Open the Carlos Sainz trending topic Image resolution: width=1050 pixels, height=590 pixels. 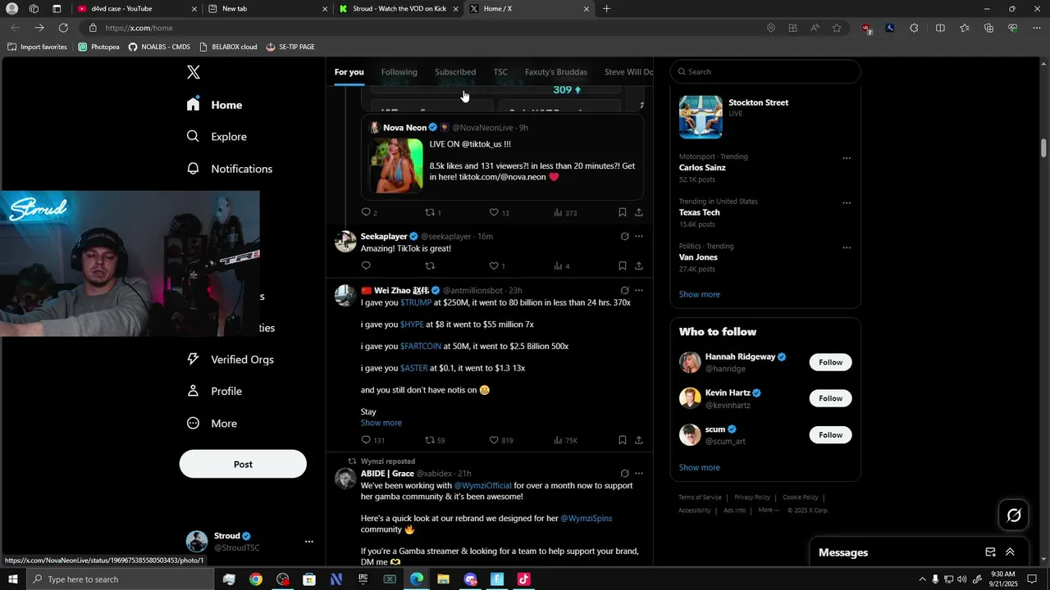coord(702,168)
